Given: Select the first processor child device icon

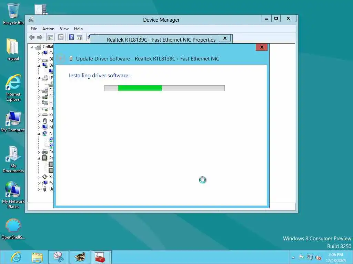Looking at the screenshot, I should pos(51,164).
